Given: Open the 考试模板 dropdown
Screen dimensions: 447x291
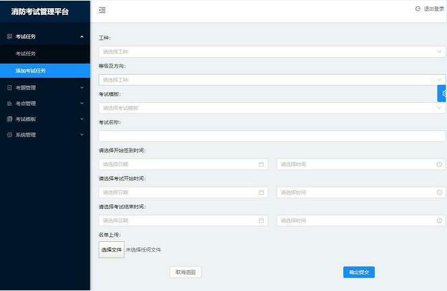Looking at the screenshot, I should (x=271, y=108).
